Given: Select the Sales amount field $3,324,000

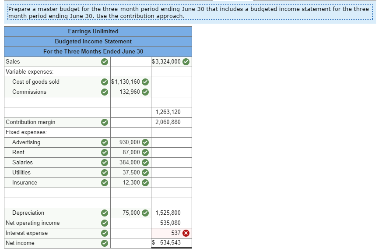Looking at the screenshot, I should click(x=172, y=62).
